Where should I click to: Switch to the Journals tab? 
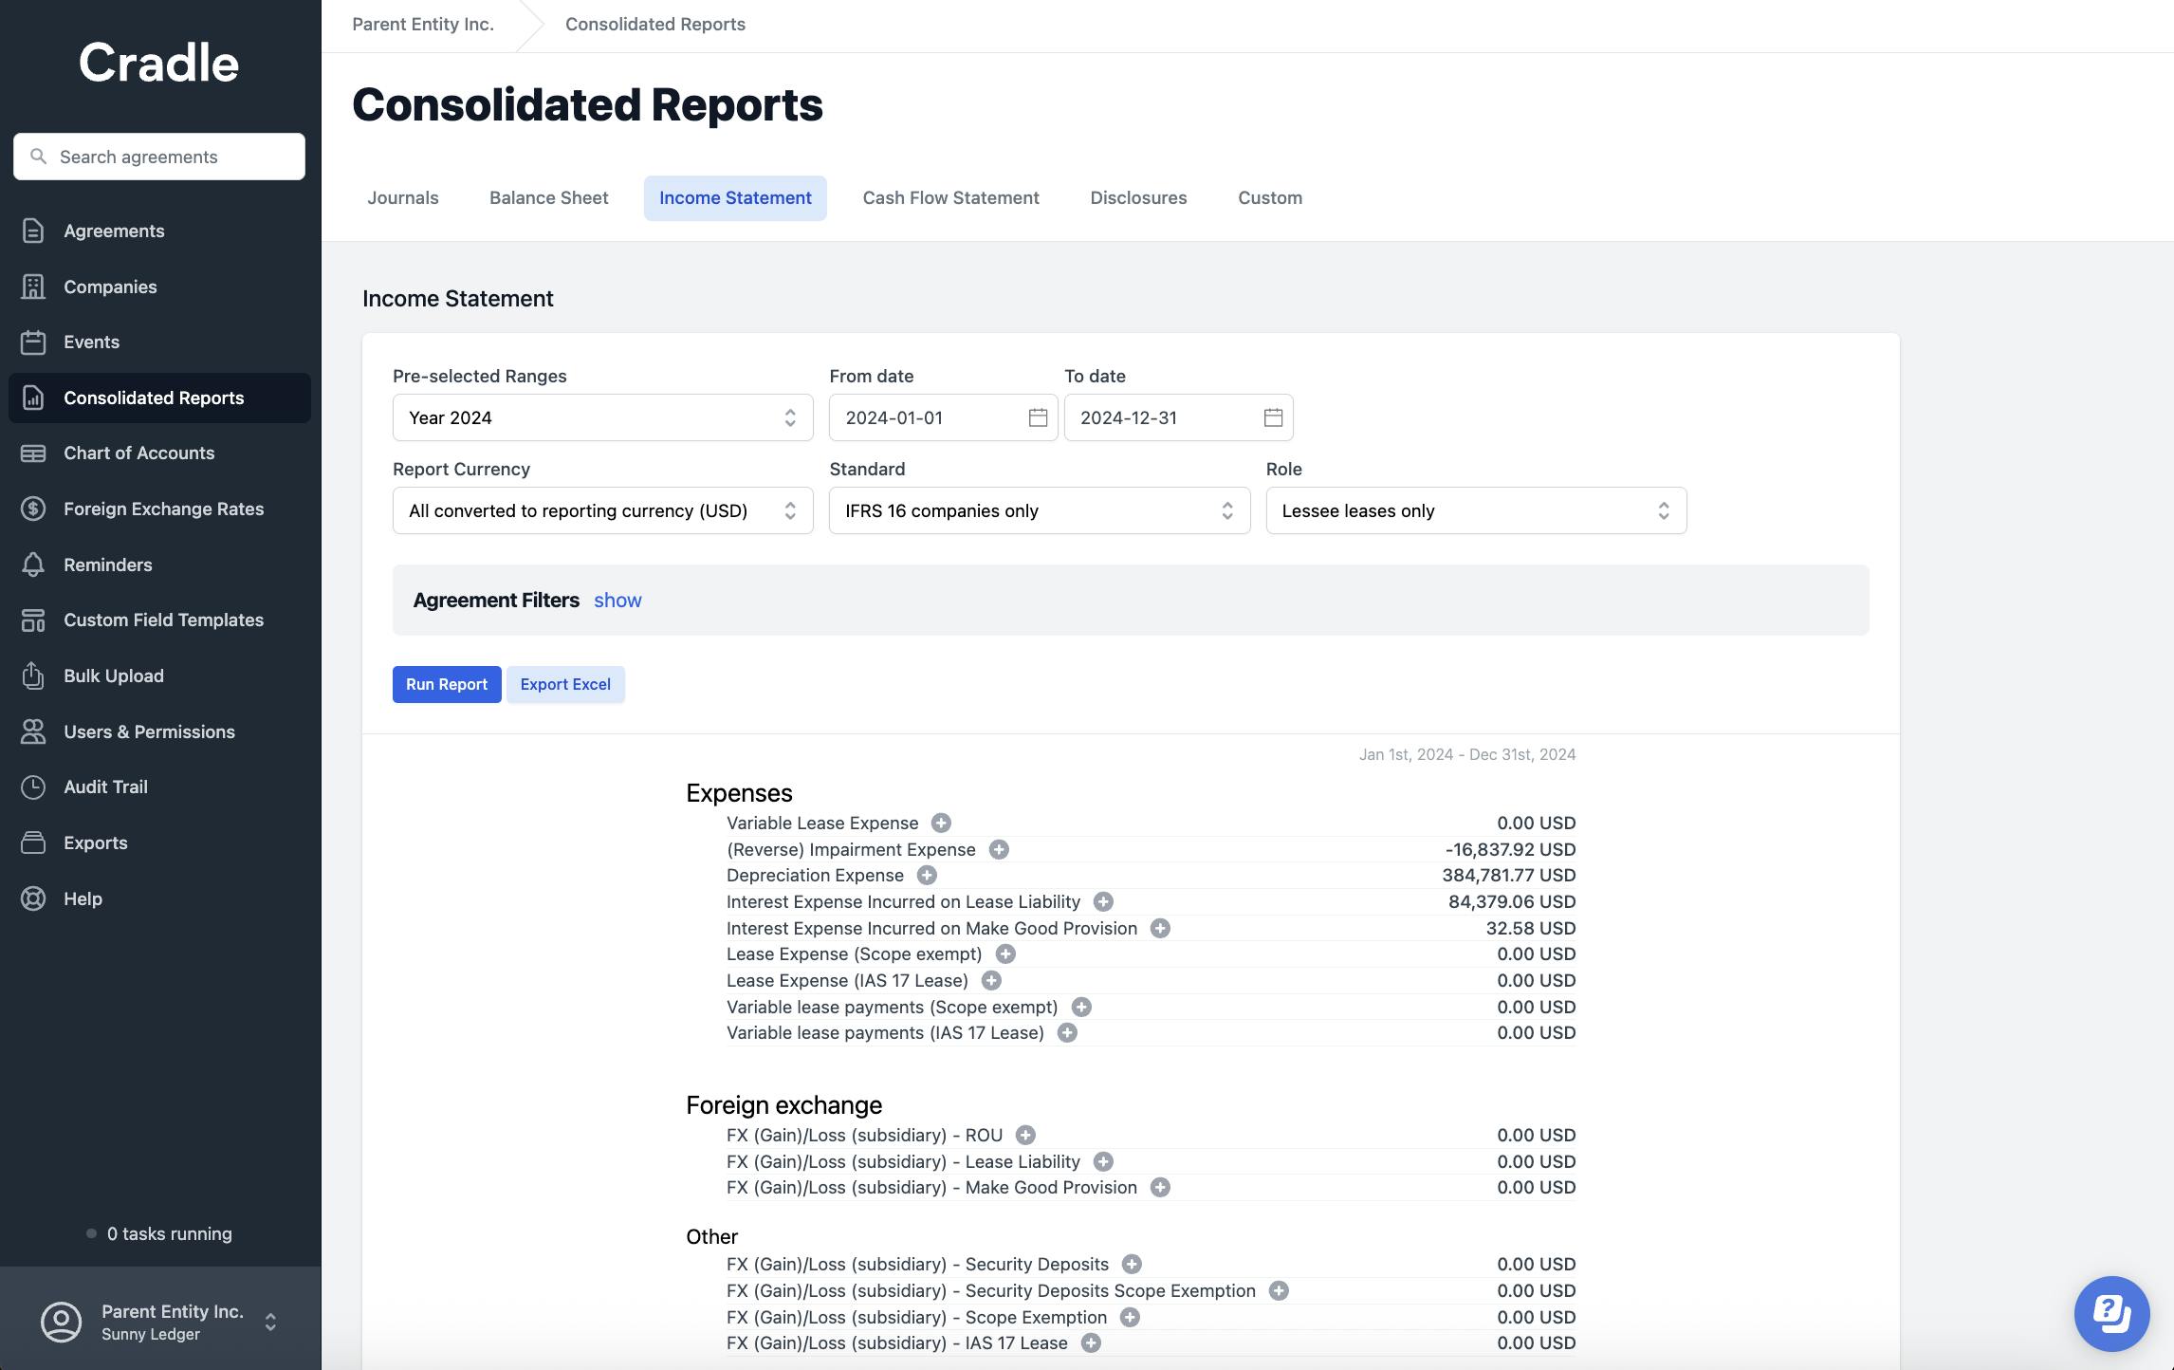pos(403,197)
